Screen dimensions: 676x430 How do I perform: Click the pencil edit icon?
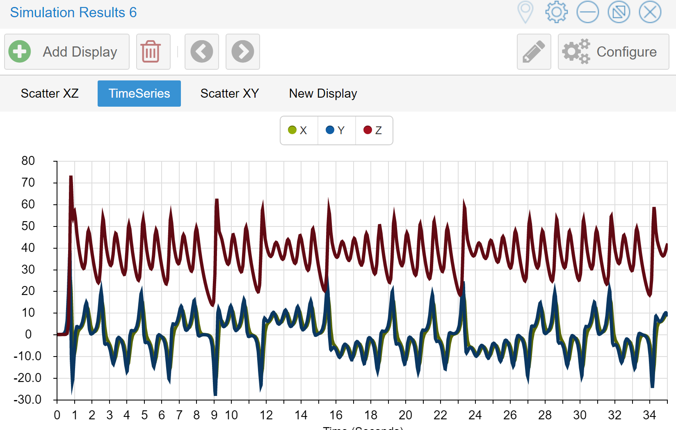click(534, 52)
